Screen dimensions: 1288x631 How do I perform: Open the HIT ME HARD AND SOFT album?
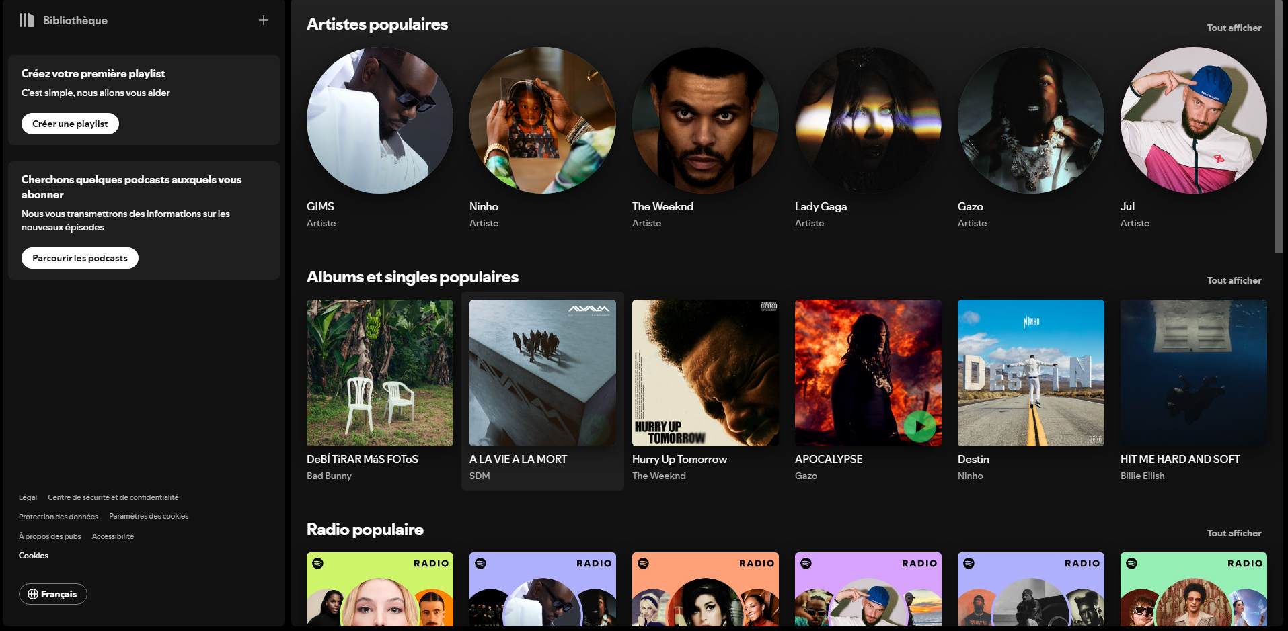[x=1193, y=373]
